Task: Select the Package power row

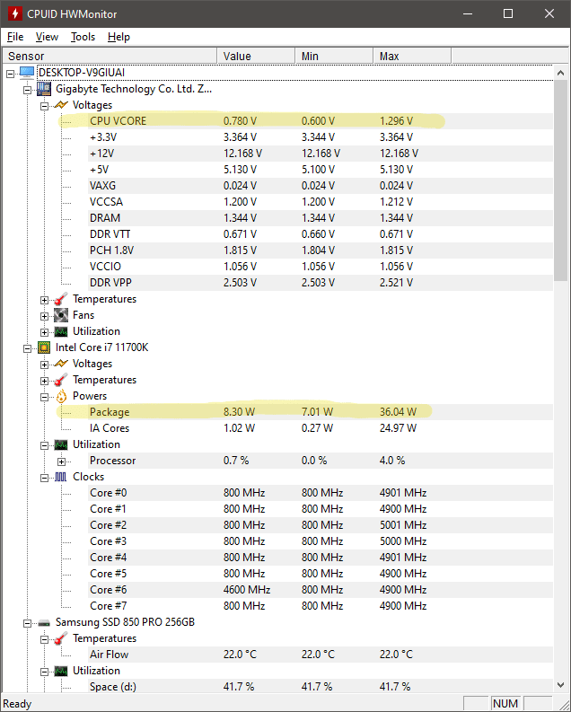Action: coord(321,412)
